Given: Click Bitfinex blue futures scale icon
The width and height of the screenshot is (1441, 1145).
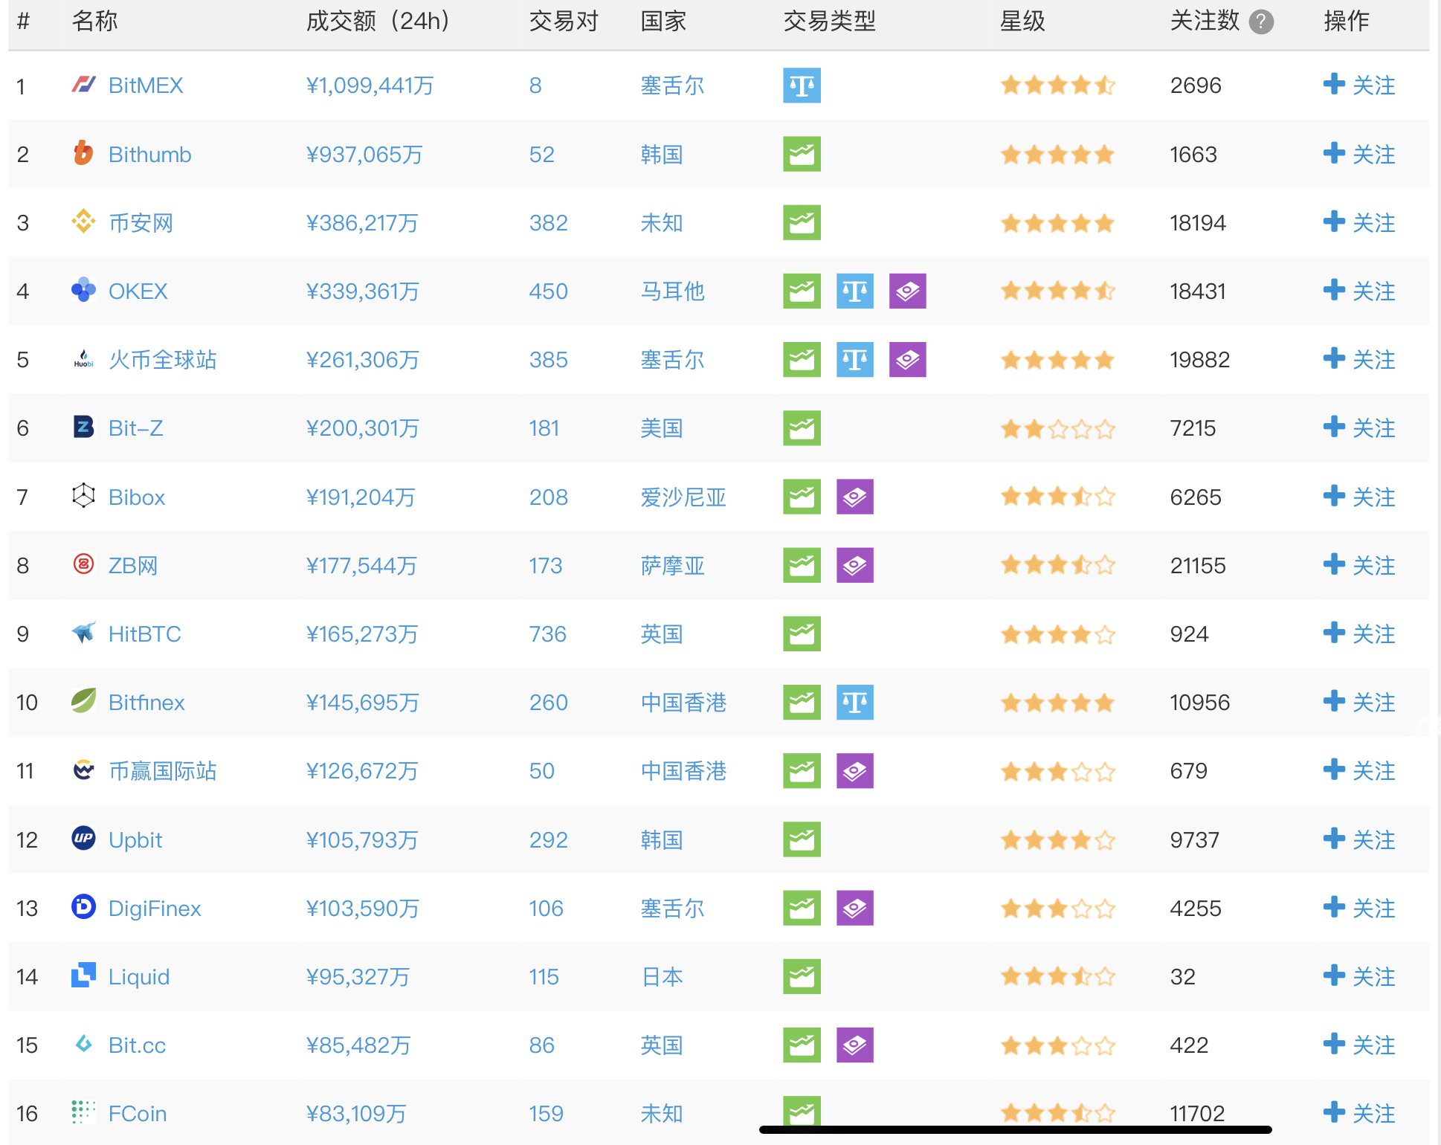Looking at the screenshot, I should [x=854, y=703].
